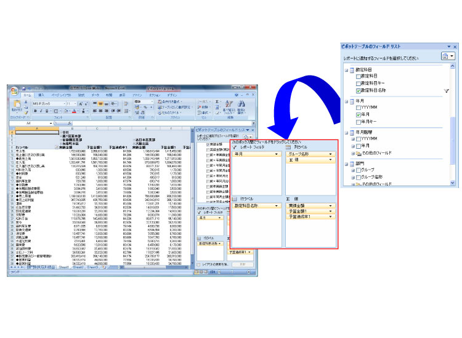
Task: Click the Excel Help icon beside ribbon tabs
Action: [x=236, y=95]
